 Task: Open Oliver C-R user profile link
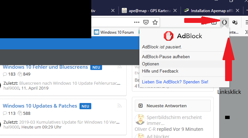145,129
